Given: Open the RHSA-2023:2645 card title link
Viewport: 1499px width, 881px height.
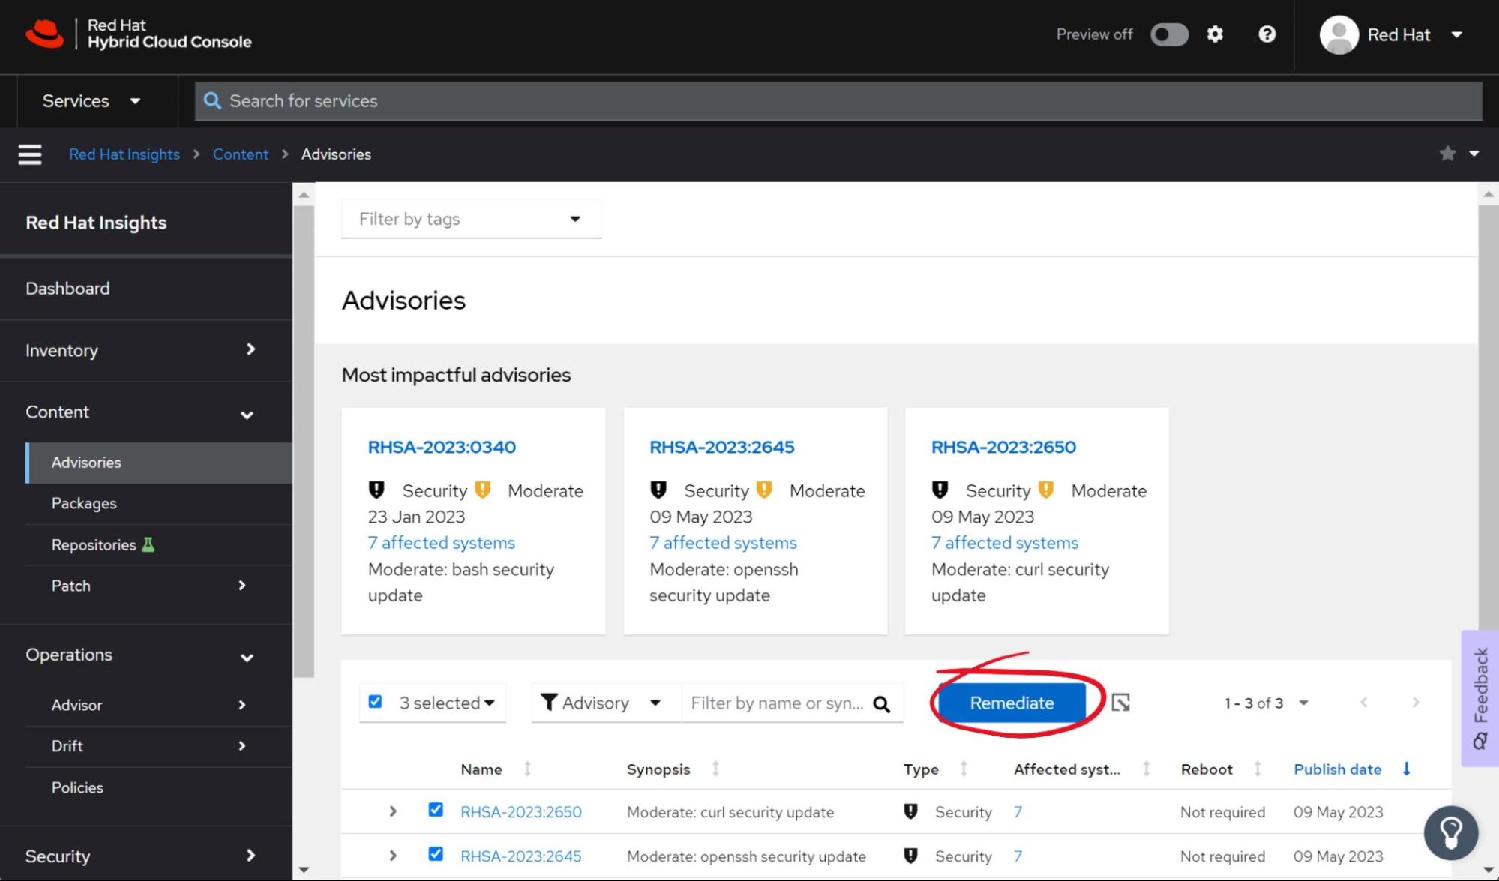Looking at the screenshot, I should tap(721, 447).
